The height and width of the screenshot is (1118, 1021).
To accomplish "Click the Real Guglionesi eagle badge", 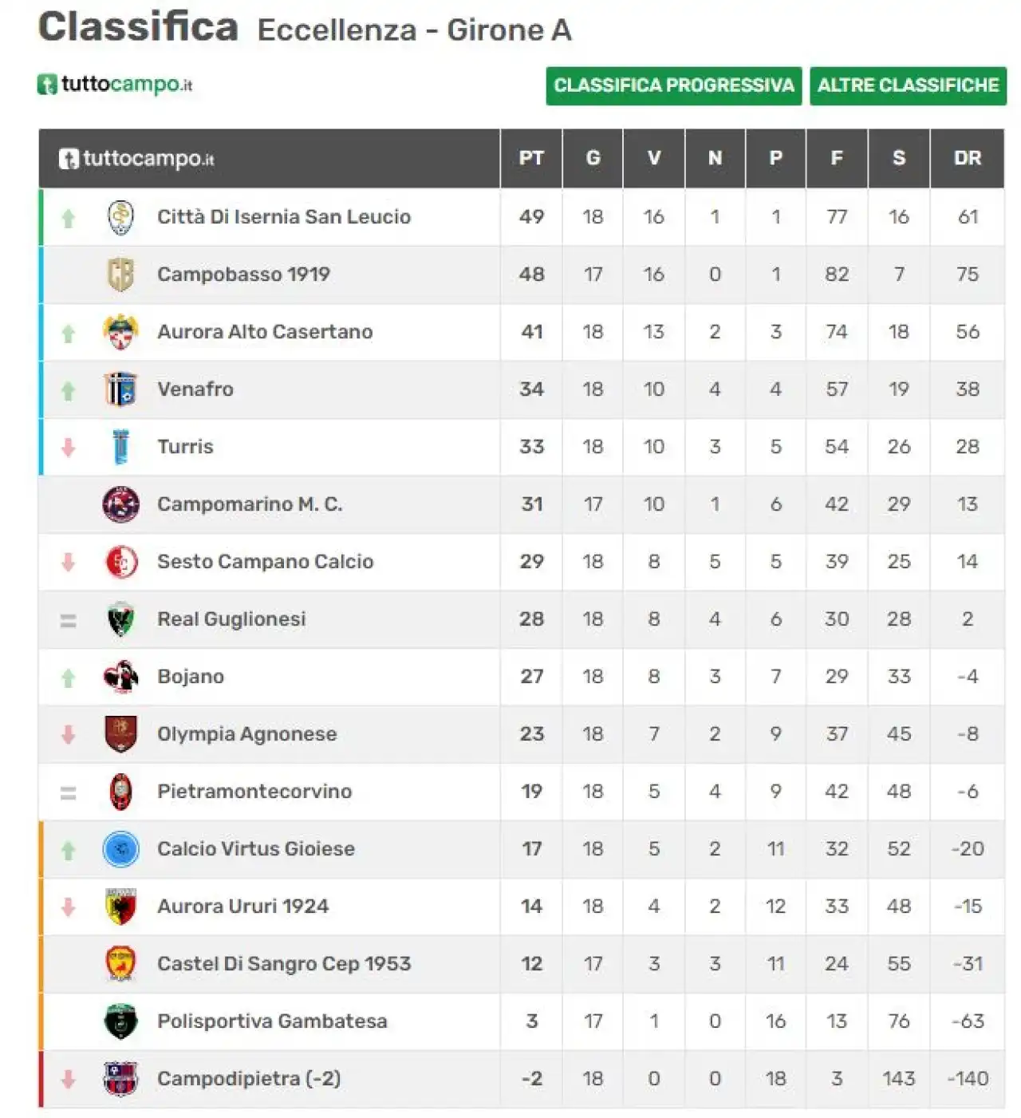I will point(120,619).
